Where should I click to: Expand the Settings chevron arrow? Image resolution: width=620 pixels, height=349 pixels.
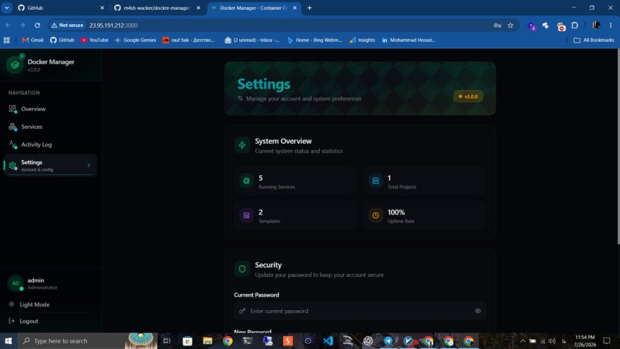(88, 165)
